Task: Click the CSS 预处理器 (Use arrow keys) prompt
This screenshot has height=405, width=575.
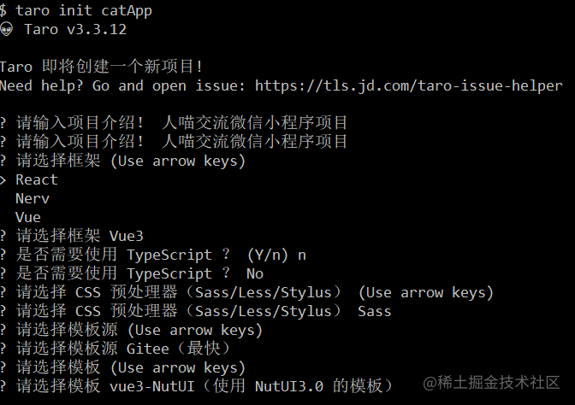Action: click(x=247, y=292)
